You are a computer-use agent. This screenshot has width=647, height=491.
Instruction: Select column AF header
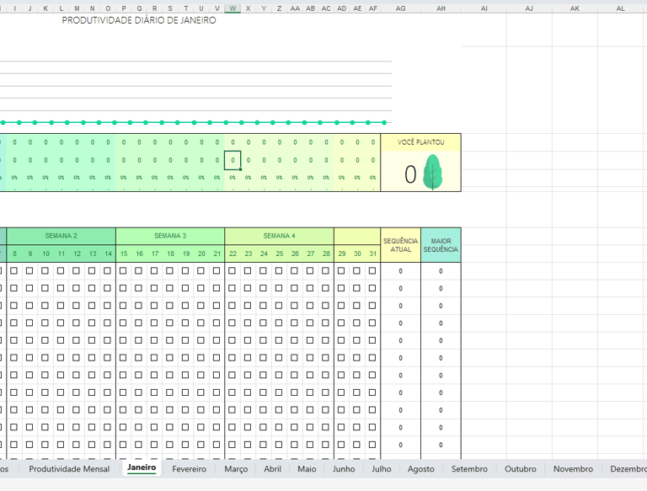click(373, 8)
